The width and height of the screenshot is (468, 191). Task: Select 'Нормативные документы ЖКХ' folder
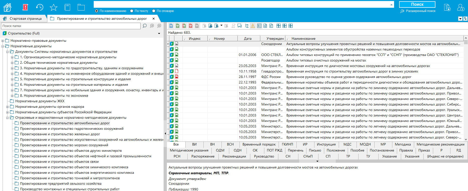40,101
